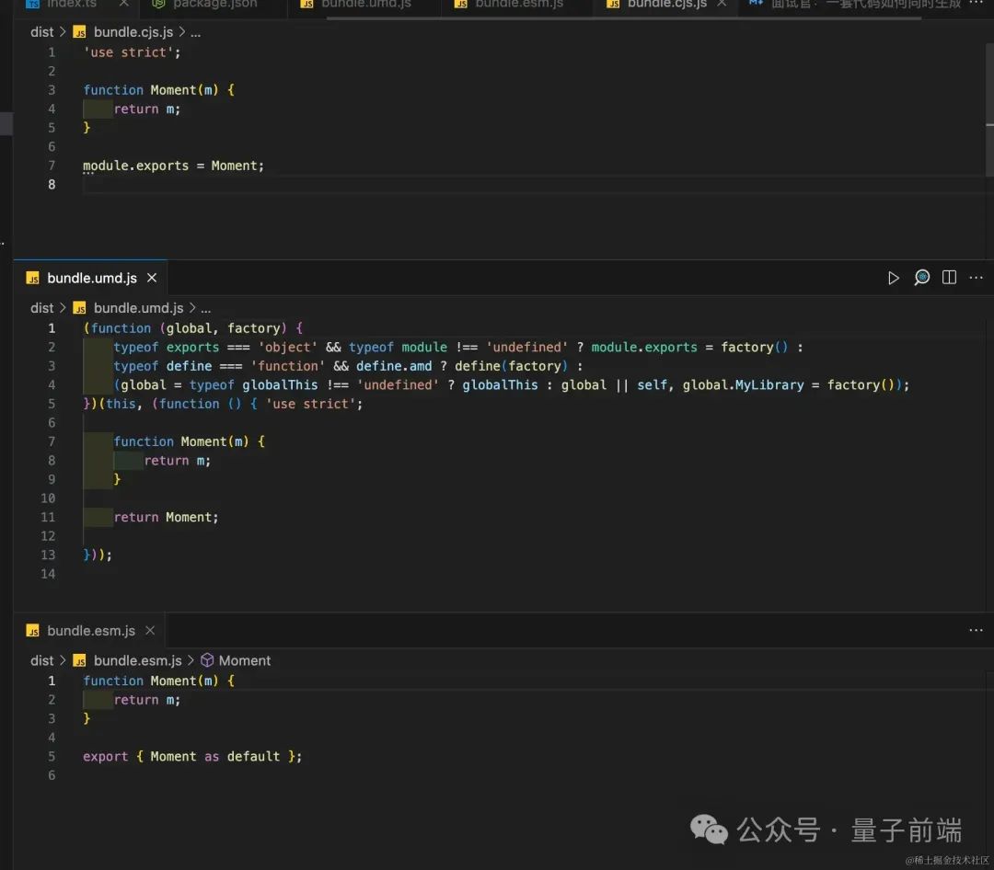Image resolution: width=994 pixels, height=870 pixels.
Task: Click the round magnifier icon beside the run button
Action: pos(921,278)
